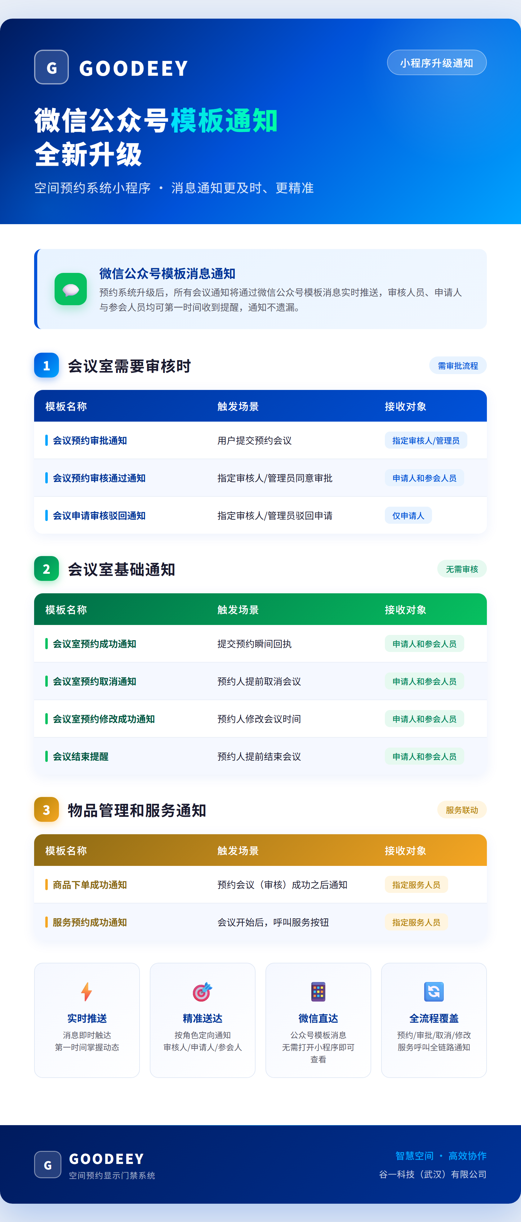Click the 物品管理和服务通知 section heading
The width and height of the screenshot is (521, 1222).
tap(137, 810)
